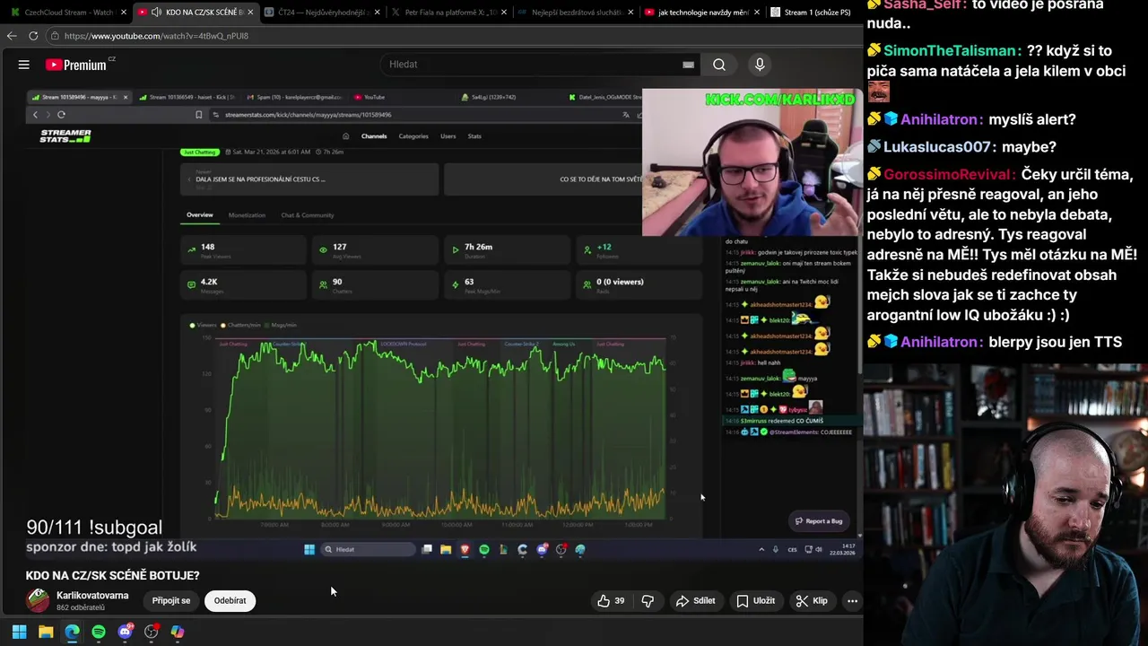This screenshot has height=646, width=1148.
Task: Select the Monetization tab in StreamerStats video
Action: pos(247,215)
